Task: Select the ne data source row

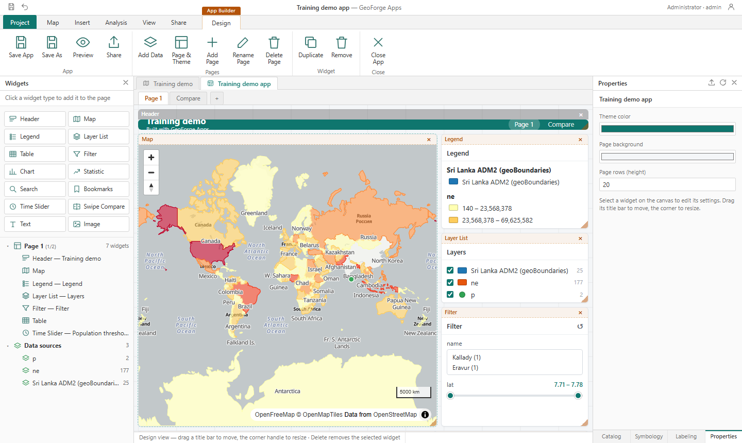Action: coord(68,371)
